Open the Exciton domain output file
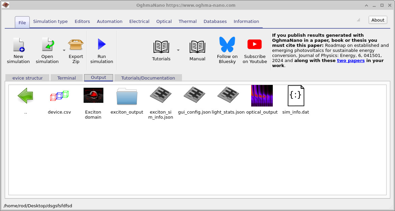 point(93,95)
